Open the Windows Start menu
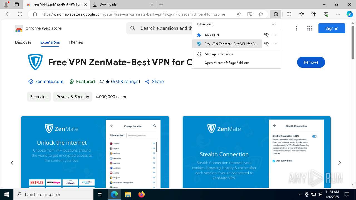 point(7,194)
